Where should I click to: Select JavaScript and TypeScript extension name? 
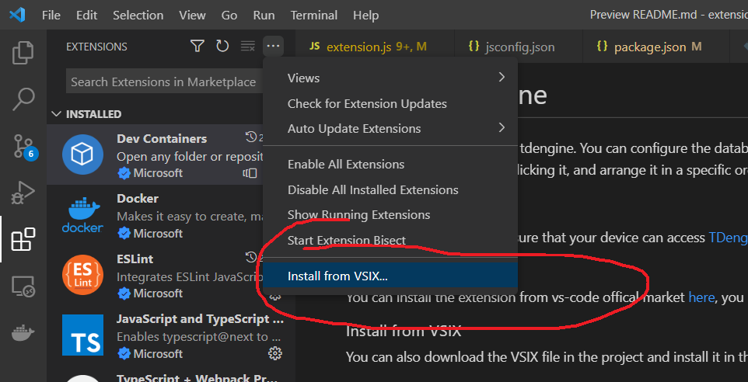(201, 318)
